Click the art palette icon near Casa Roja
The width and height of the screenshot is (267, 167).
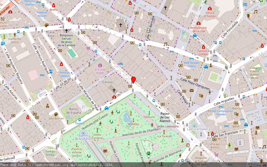pos(47,25)
